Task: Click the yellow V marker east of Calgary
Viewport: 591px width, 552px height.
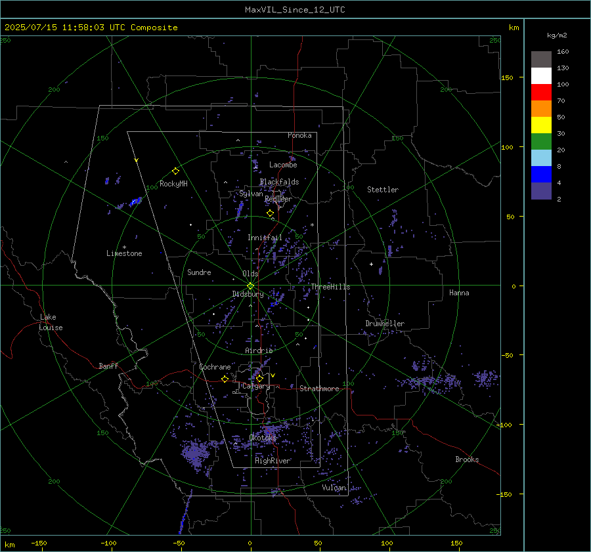Action: 273,375
